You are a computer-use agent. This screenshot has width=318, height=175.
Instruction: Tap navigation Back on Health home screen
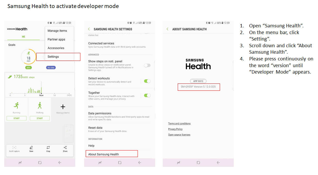pyautogui.click(x=60, y=163)
